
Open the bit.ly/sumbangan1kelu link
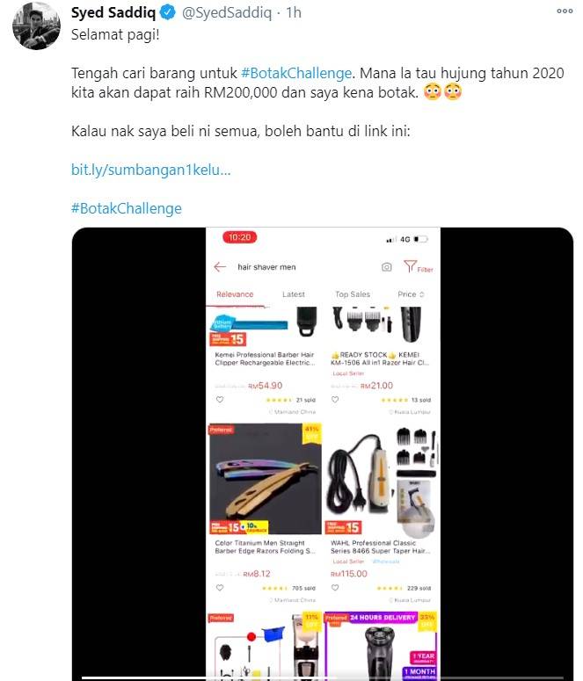click(151, 170)
